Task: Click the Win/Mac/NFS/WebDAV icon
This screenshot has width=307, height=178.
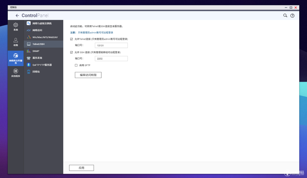Action: [x=28, y=37]
